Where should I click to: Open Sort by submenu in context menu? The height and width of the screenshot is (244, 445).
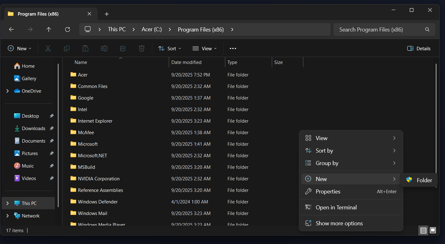tap(351, 150)
